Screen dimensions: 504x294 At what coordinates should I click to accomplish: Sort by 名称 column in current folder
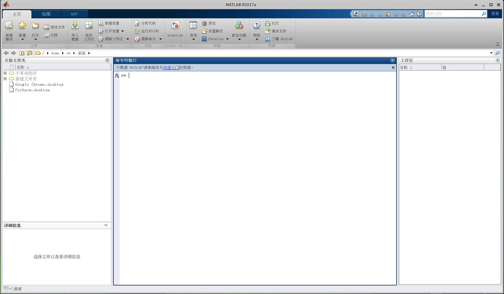[63, 67]
